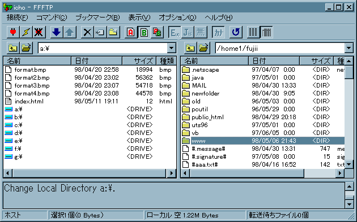Enable EUC kanji code conversion
Image resolution: width=357 pixels, height=222 pixels.
(175, 32)
